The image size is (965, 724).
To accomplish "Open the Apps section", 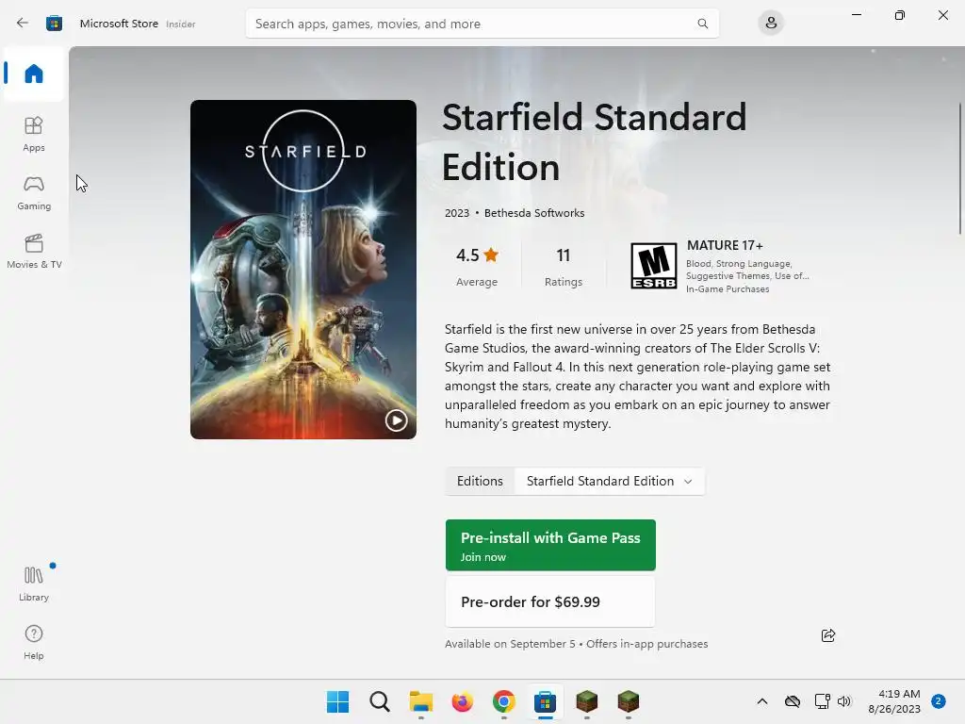I will pyautogui.click(x=34, y=134).
